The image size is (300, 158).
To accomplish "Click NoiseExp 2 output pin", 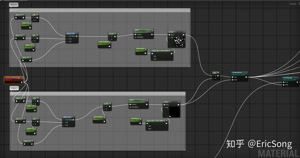I will (145, 53).
